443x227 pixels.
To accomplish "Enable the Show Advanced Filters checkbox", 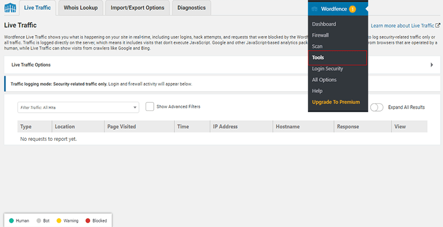I will tap(150, 107).
